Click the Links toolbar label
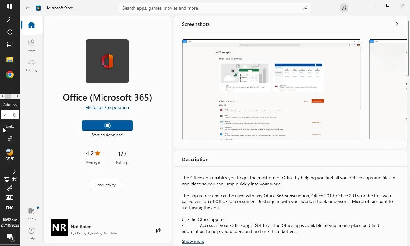Viewport: 410px width, 246px height. pos(10,127)
